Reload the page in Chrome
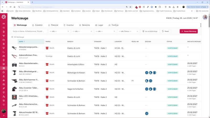 (10, 7)
